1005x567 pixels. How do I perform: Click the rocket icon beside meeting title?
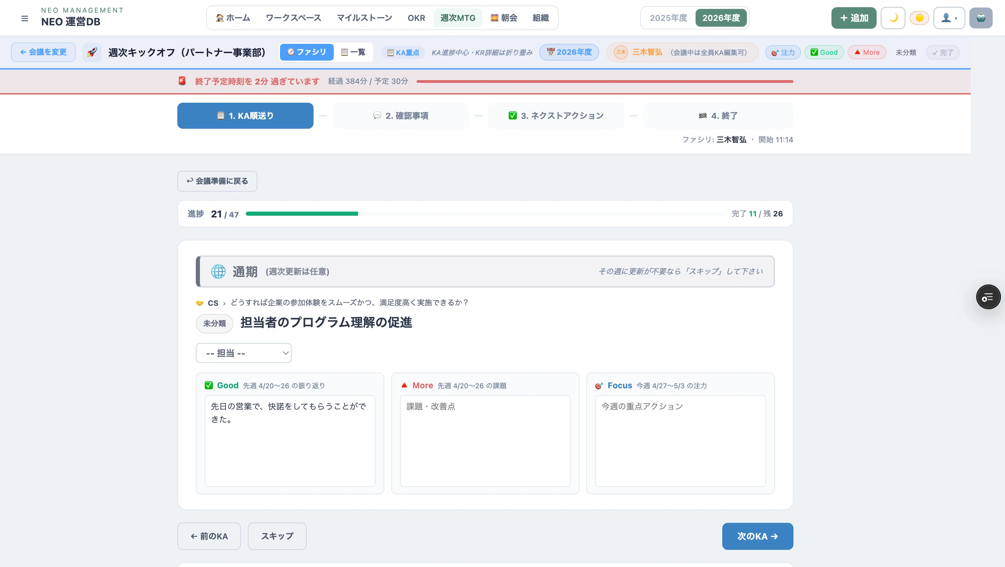pos(92,52)
